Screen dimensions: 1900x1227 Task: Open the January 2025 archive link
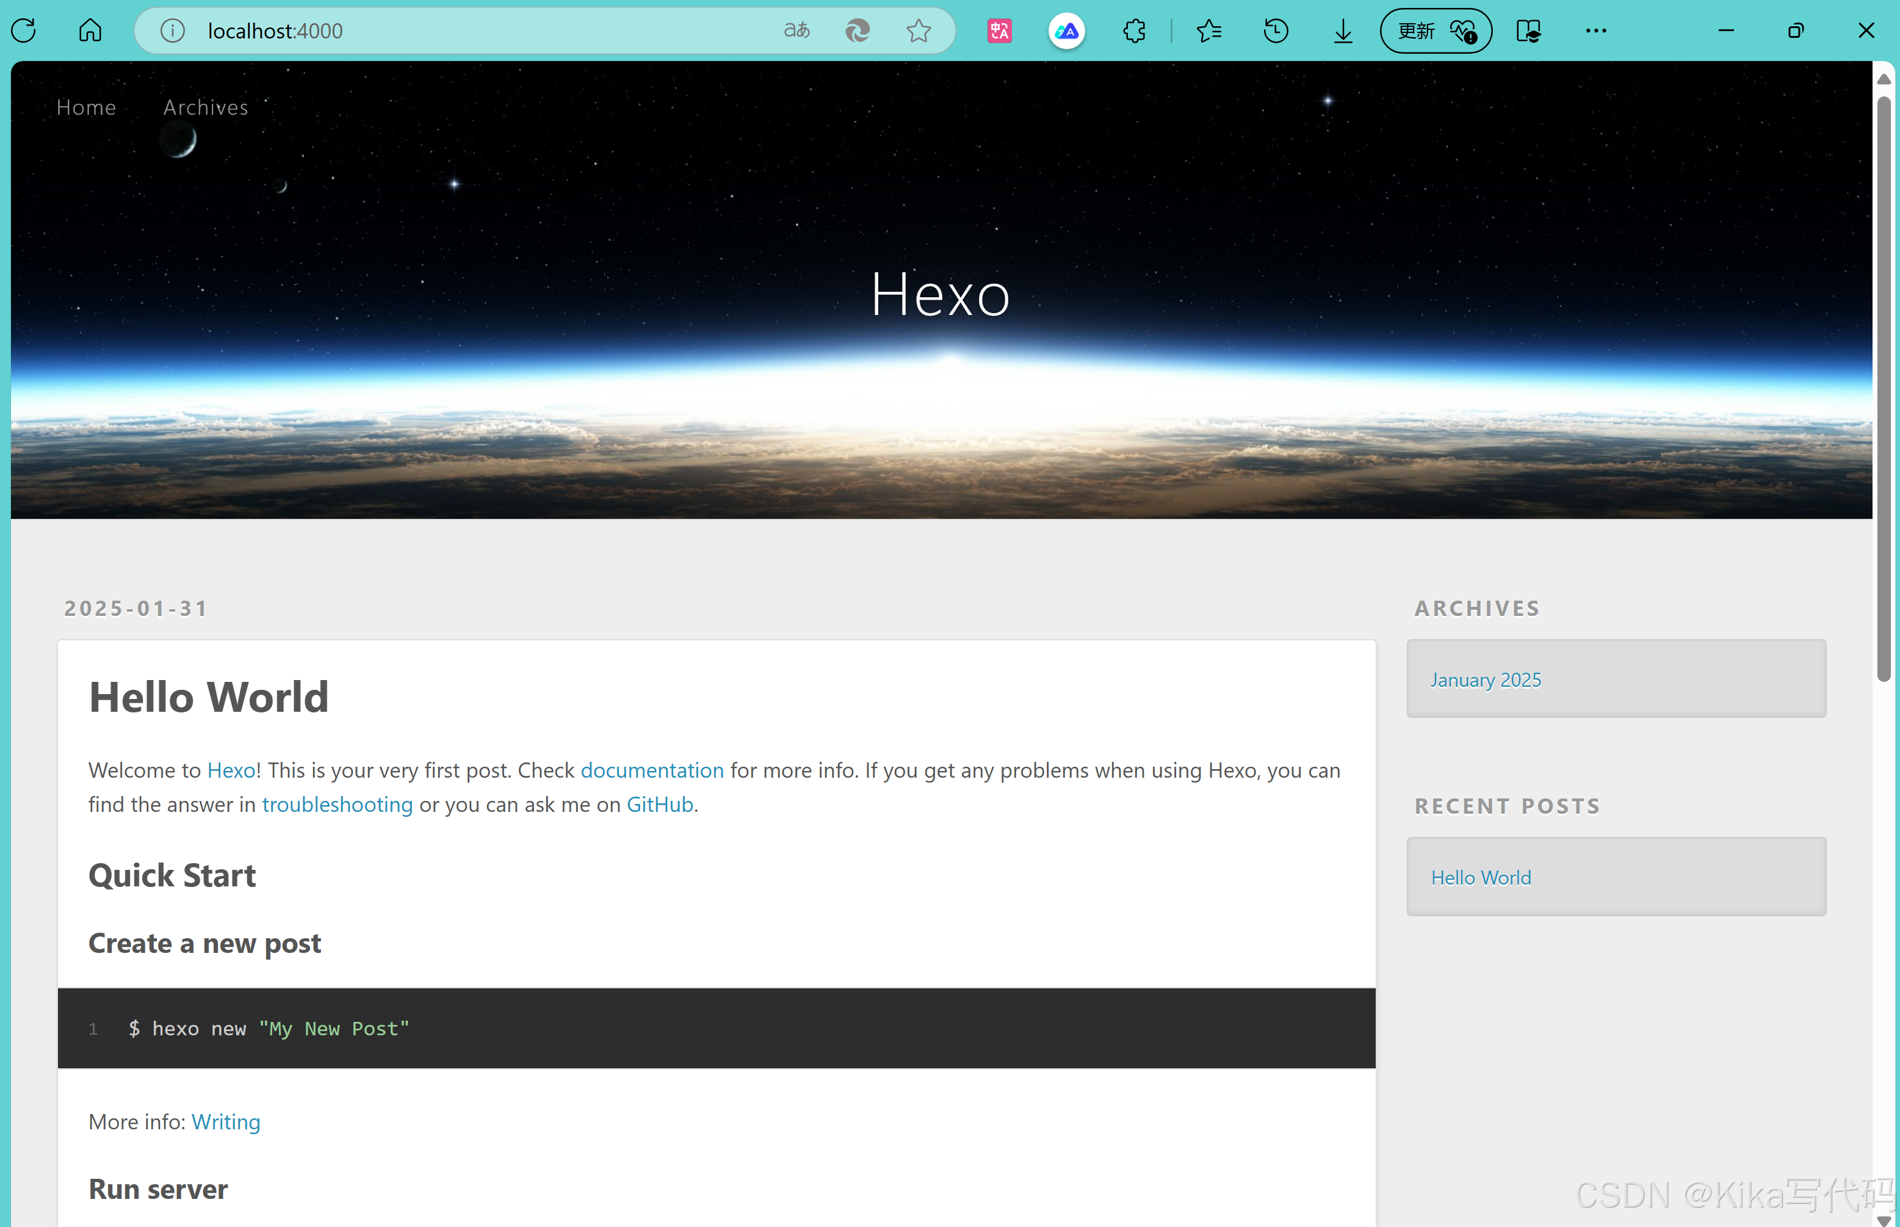pos(1485,679)
